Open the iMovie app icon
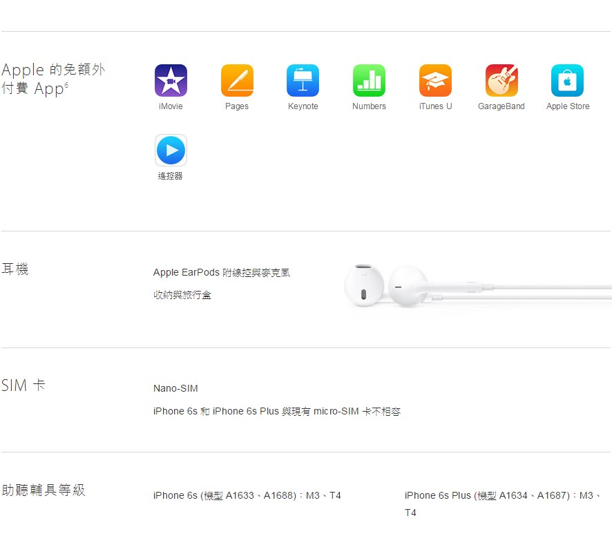The width and height of the screenshot is (612, 554). (x=171, y=80)
